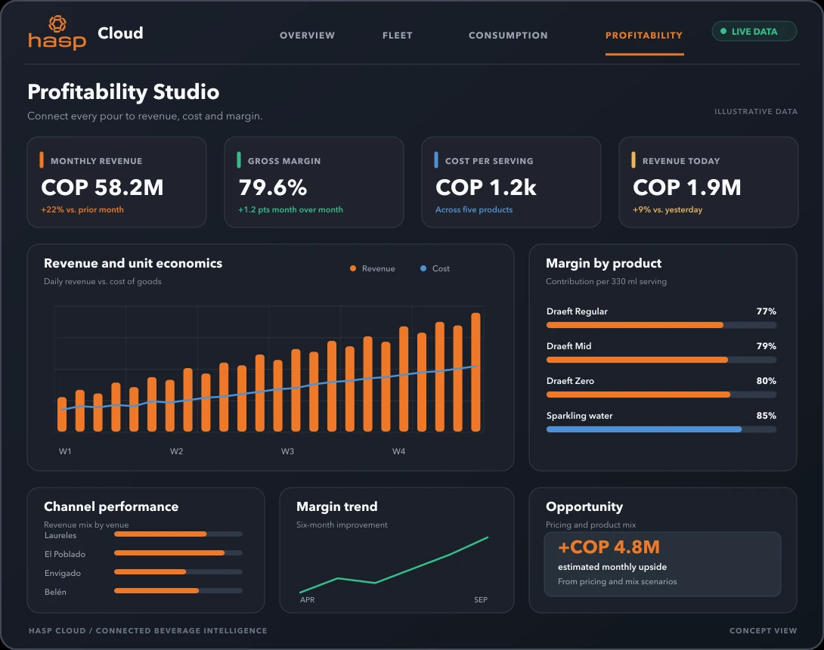Screen dimensions: 824x650
Task: Select the Profitability tab
Action: pos(644,36)
